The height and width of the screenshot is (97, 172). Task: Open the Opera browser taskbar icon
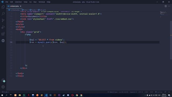pyautogui.click(x=72, y=95)
